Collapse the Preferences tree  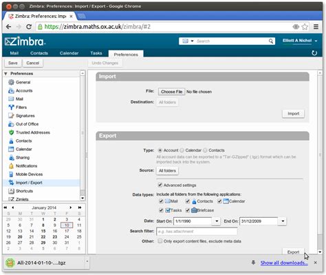pos(6,74)
